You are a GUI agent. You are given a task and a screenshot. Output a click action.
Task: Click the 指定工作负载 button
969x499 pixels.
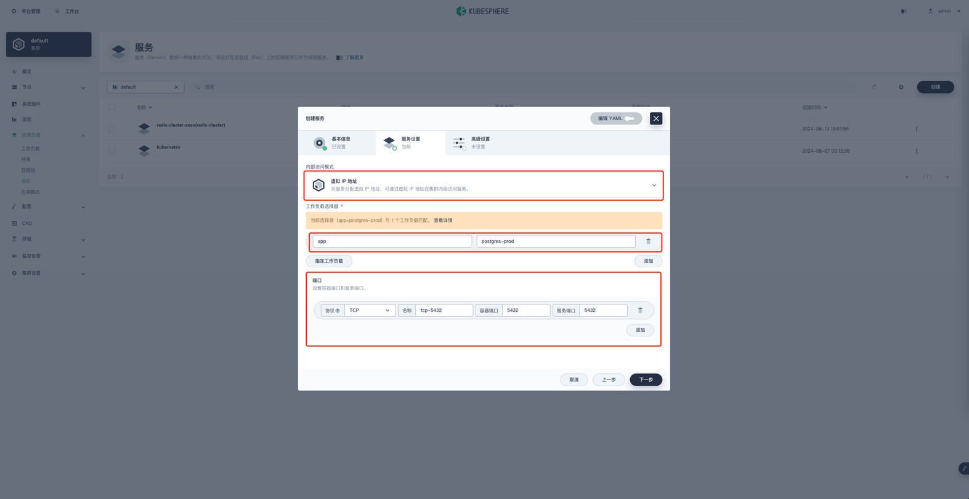[x=329, y=261]
